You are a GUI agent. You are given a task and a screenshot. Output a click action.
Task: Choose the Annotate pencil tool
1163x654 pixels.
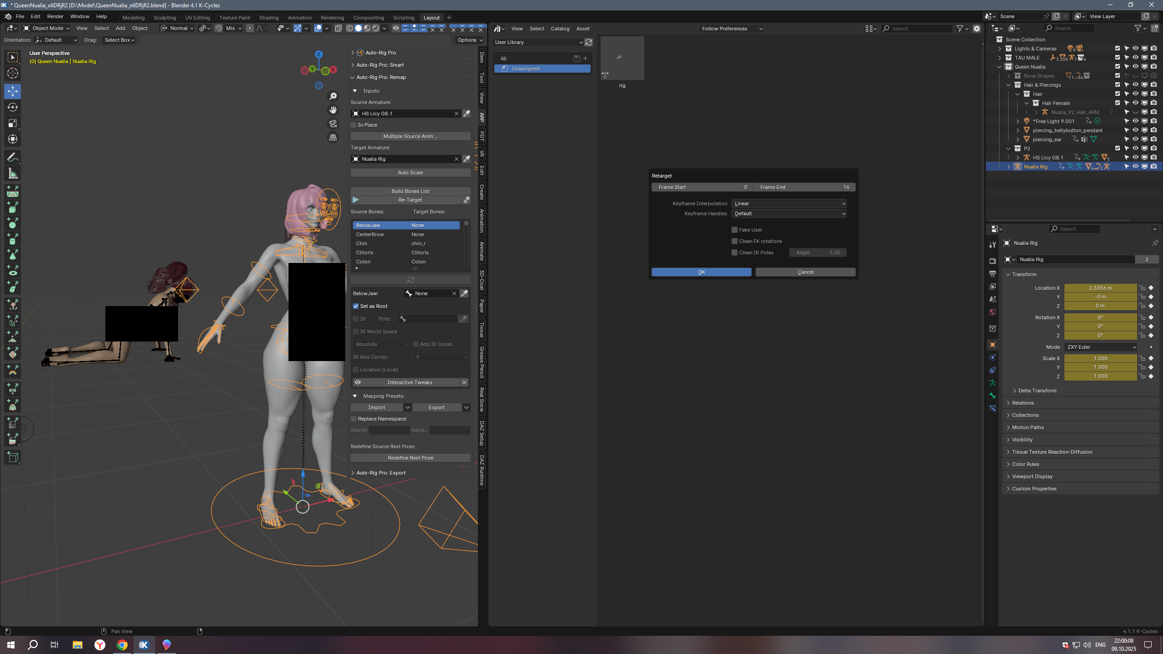(x=13, y=158)
